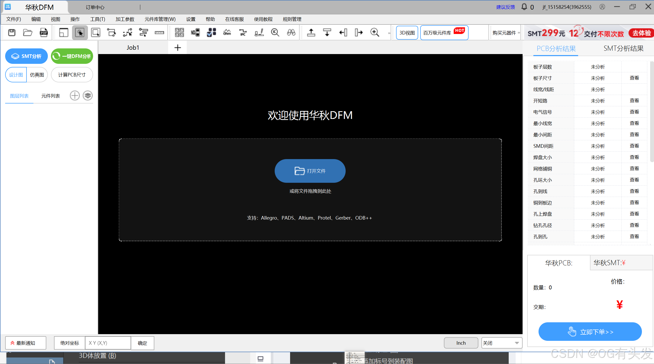This screenshot has height=364, width=654.
Task: Switch to 仿真图 view mode
Action: [37, 75]
